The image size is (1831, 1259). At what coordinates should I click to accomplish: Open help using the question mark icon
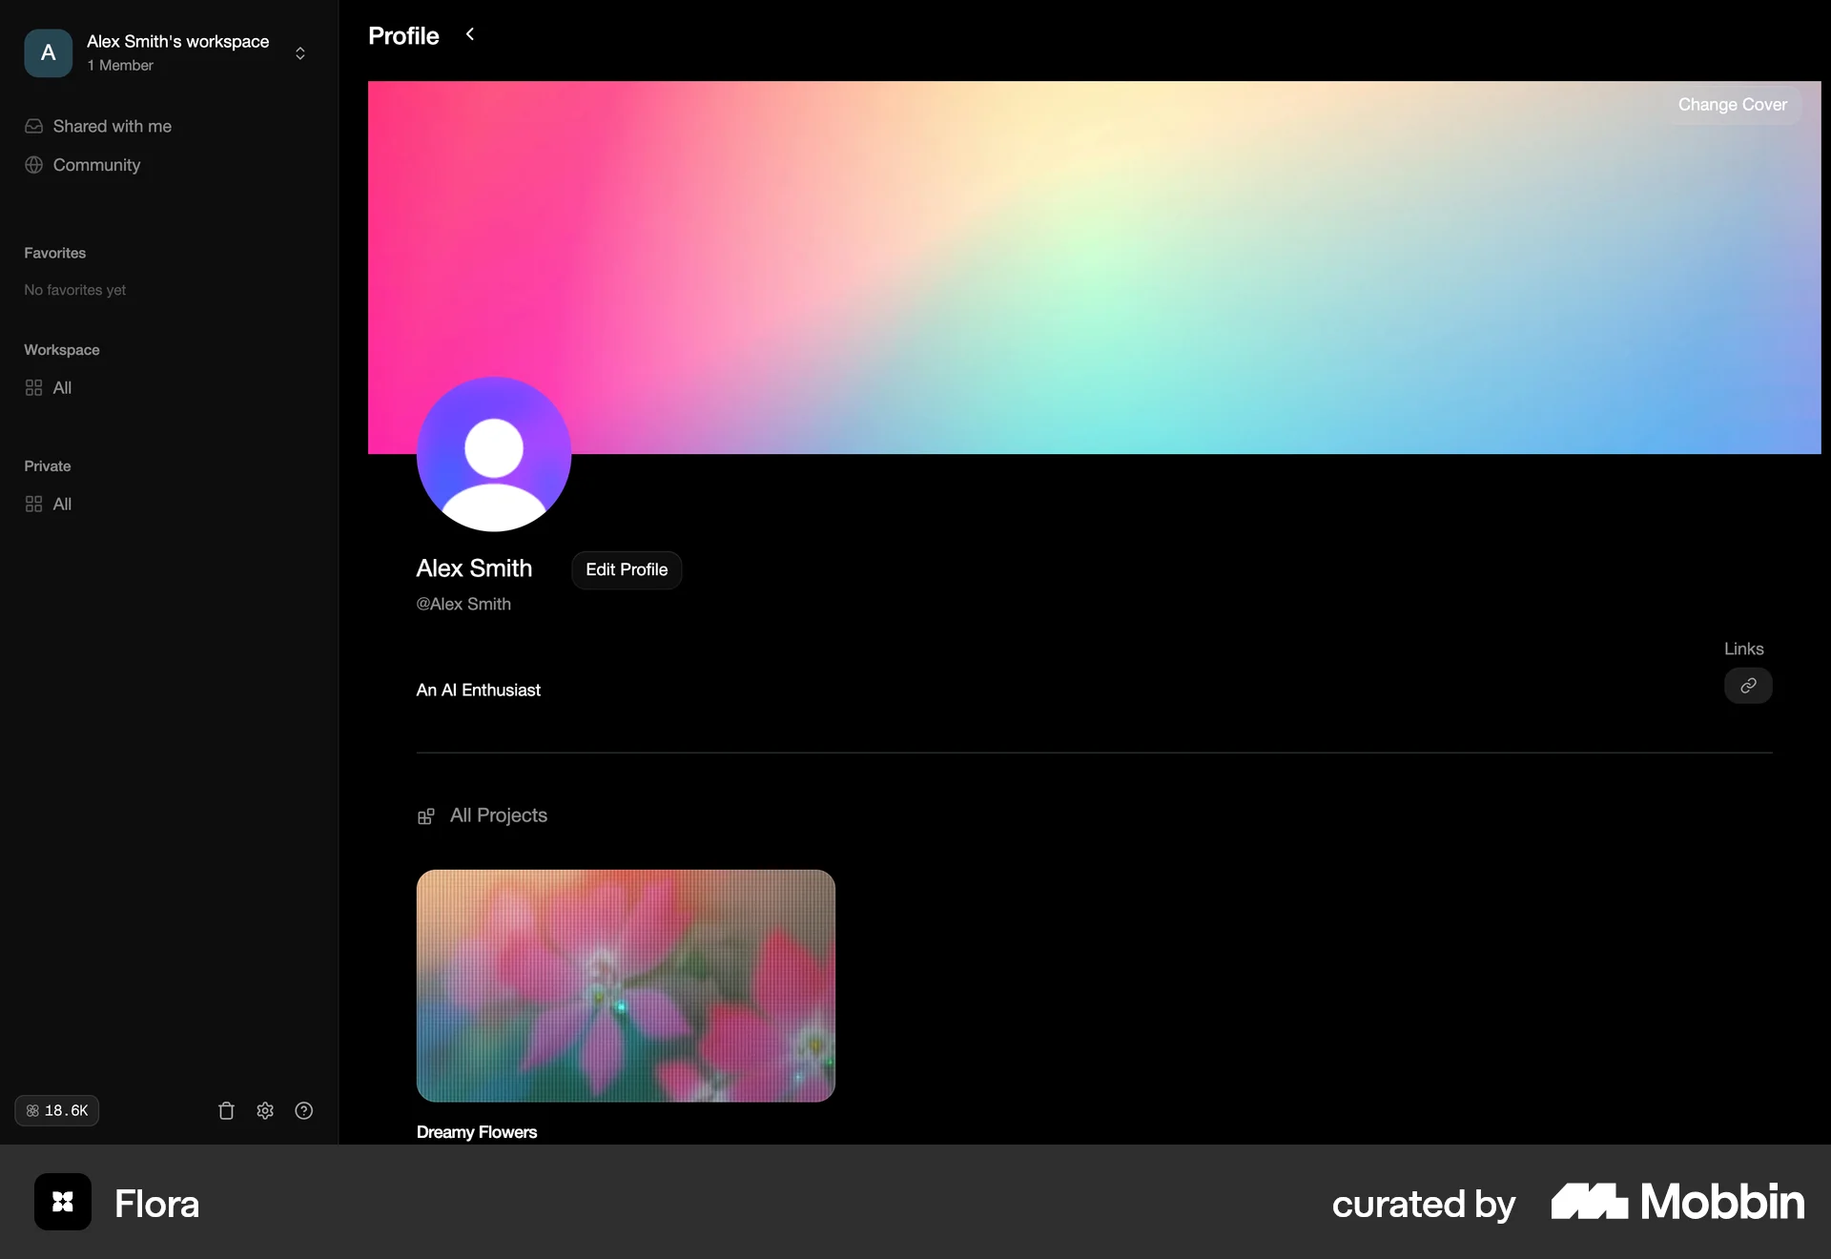[x=303, y=1110]
